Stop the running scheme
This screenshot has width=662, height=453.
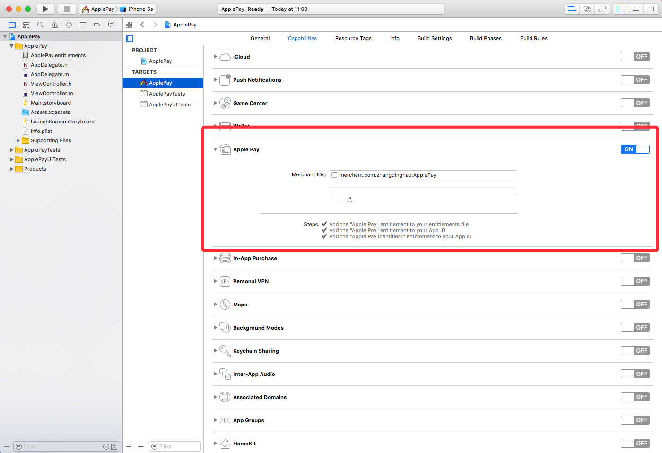(67, 9)
